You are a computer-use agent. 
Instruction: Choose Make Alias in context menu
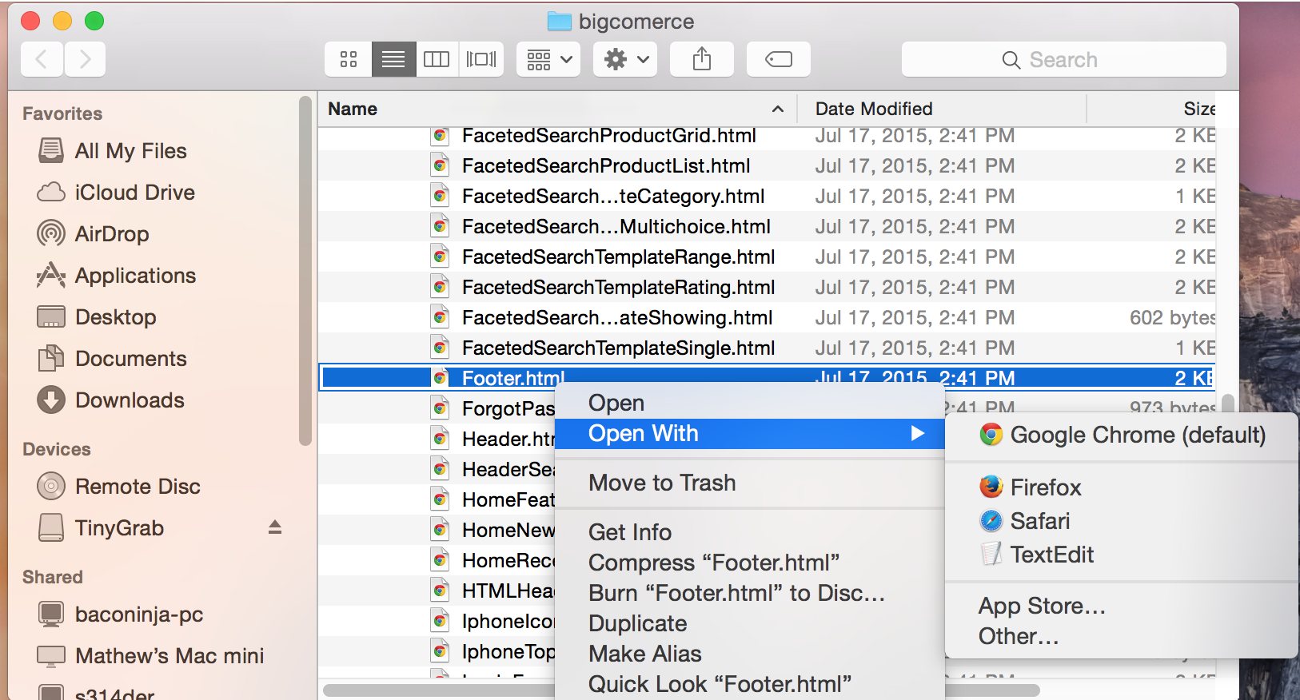[749, 654]
